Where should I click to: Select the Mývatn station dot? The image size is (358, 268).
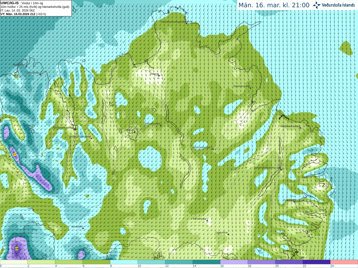coord(135,132)
